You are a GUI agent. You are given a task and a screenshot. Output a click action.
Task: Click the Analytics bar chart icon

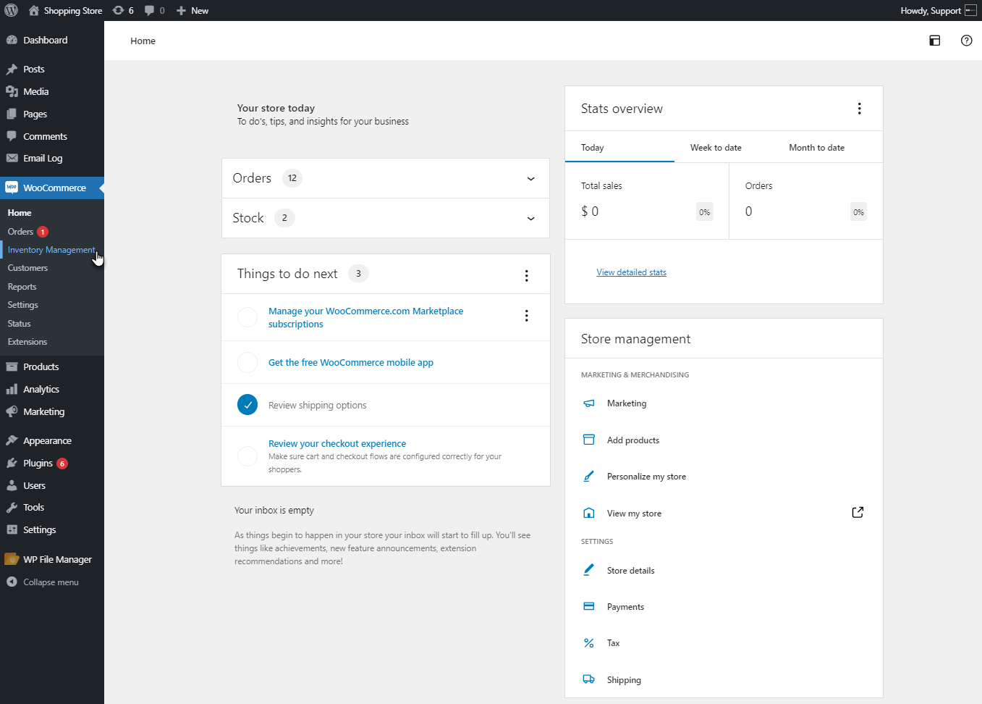[12, 389]
